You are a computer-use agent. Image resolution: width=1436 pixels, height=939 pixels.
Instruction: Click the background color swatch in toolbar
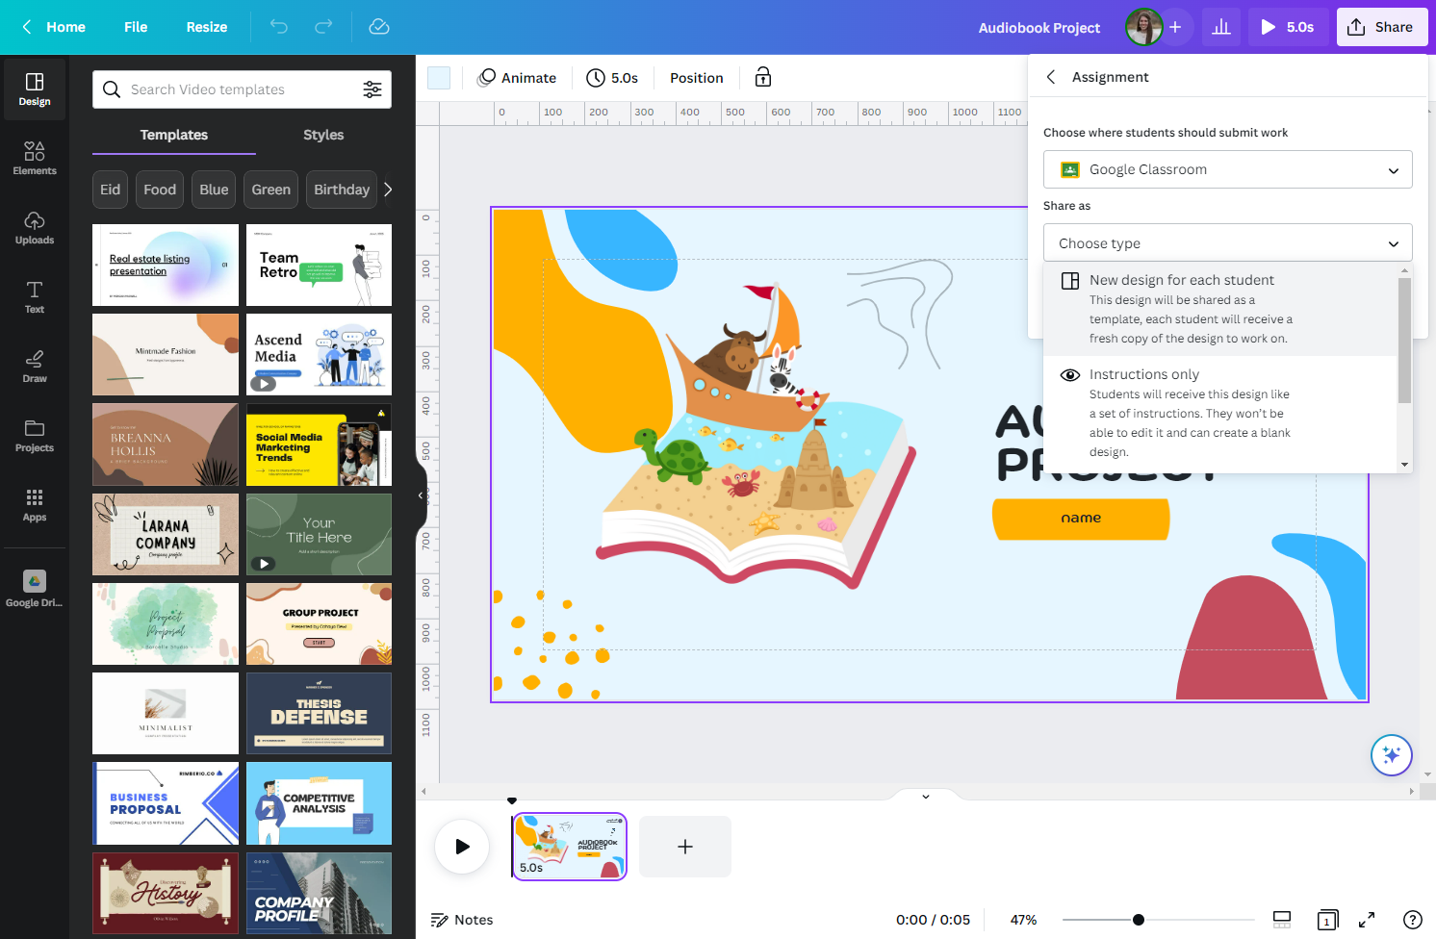(439, 78)
